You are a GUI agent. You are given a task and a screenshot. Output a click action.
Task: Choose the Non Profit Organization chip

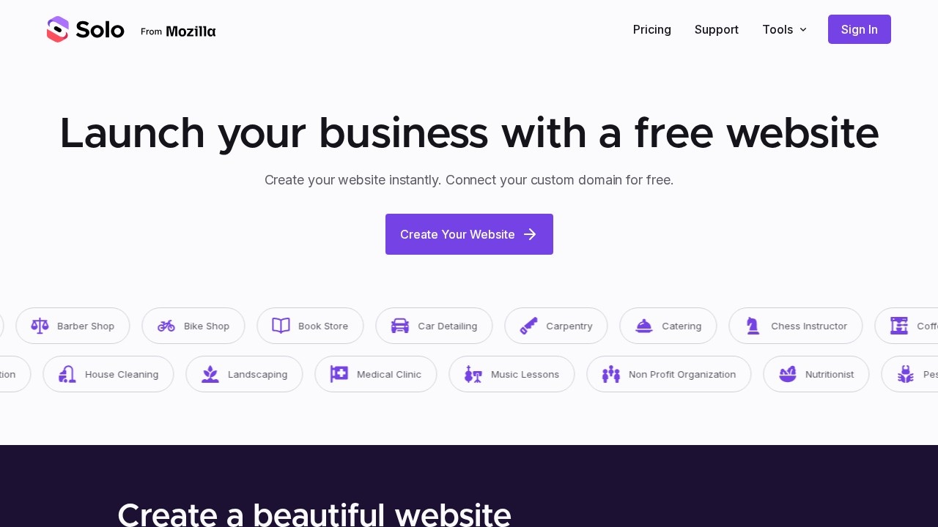tap(669, 374)
